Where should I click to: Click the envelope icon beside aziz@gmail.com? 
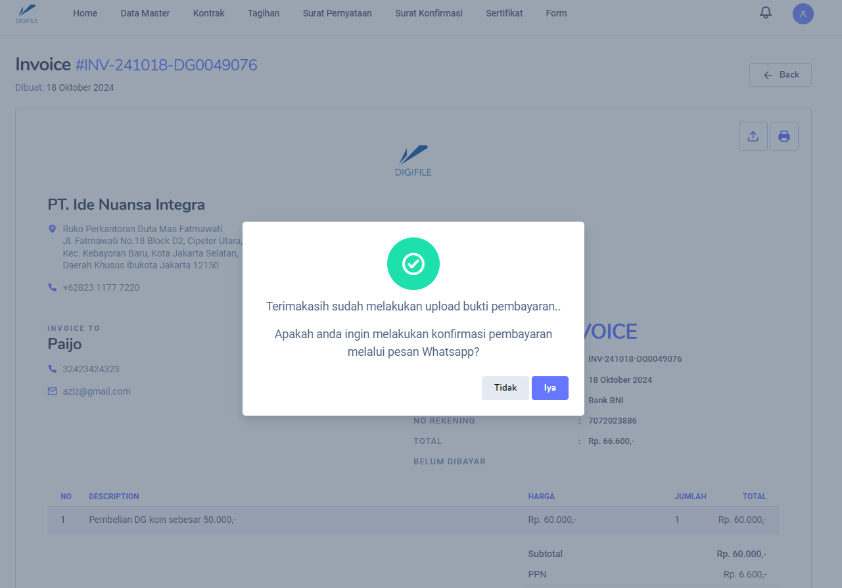coord(53,391)
